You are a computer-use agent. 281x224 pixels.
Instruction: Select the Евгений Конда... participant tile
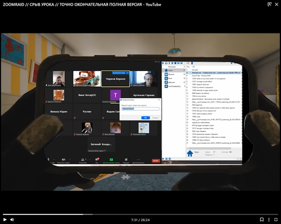tap(101, 144)
